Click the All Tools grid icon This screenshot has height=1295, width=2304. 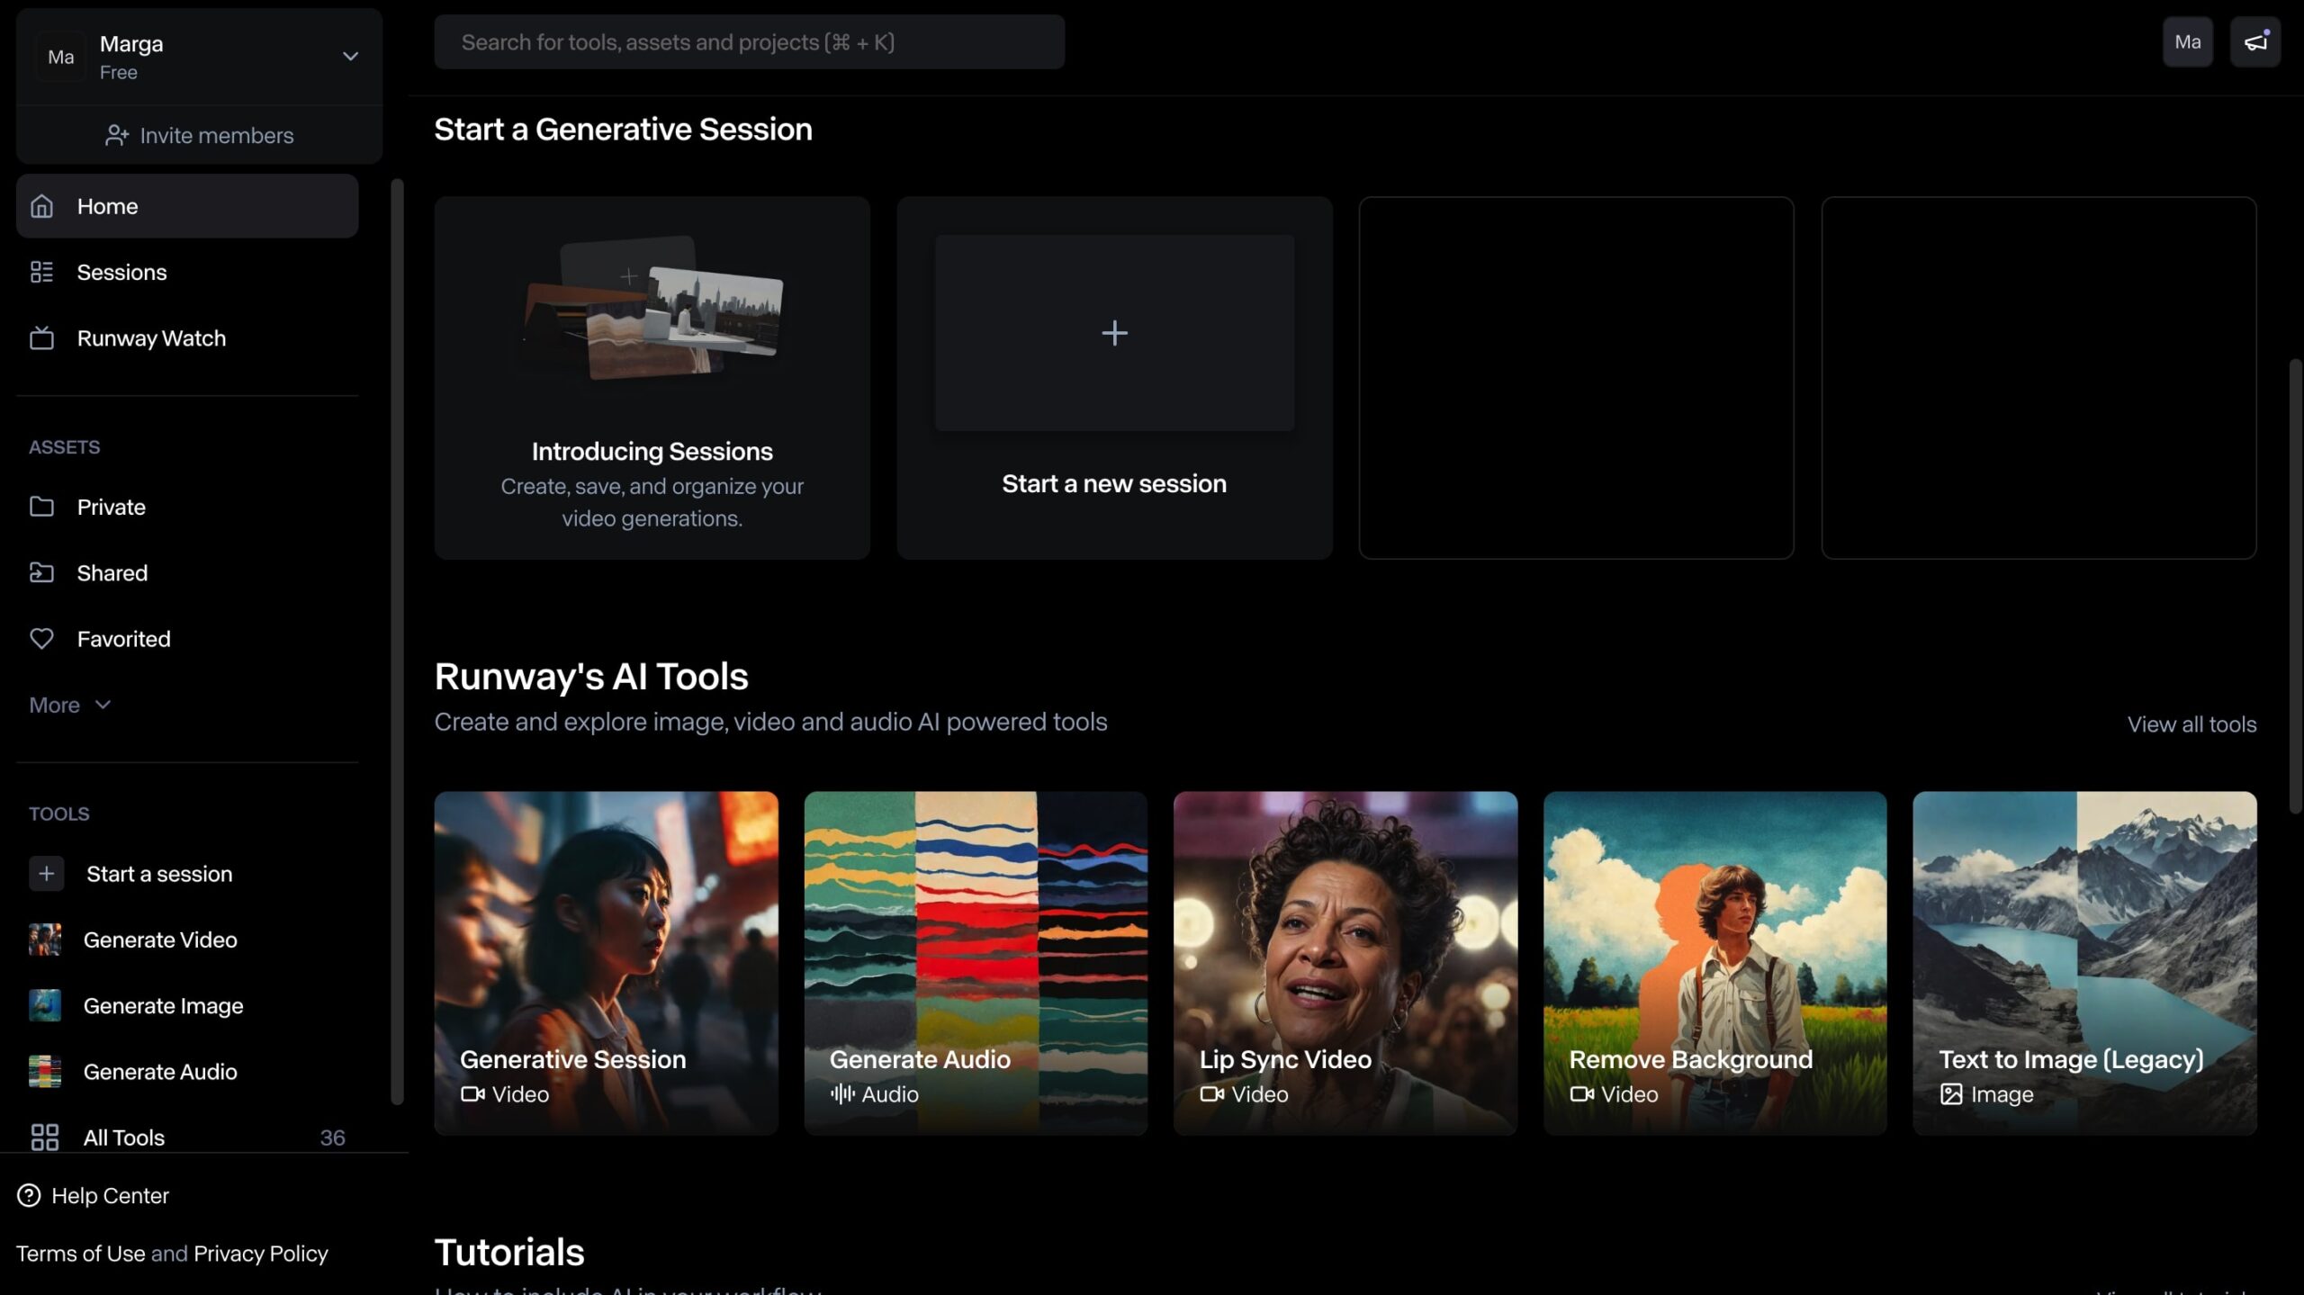[x=44, y=1137]
